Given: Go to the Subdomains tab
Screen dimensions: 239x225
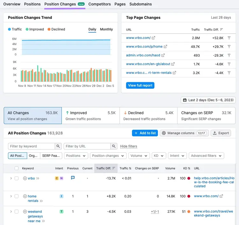Looking at the screenshot, I should 141,4.
